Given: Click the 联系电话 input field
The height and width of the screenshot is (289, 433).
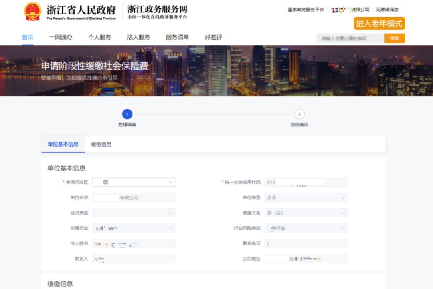Looking at the screenshot, I should pos(306,243).
